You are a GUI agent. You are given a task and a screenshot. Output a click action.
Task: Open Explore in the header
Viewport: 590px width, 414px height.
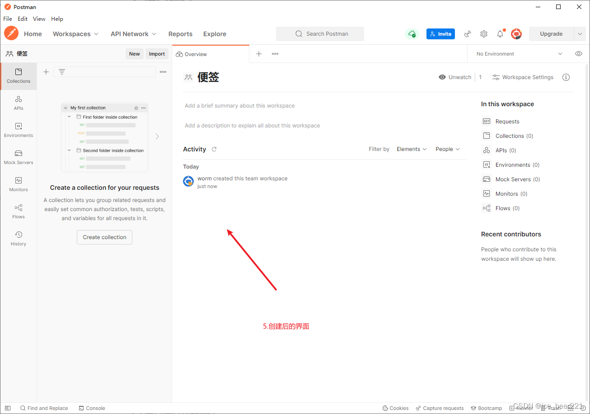(x=215, y=34)
